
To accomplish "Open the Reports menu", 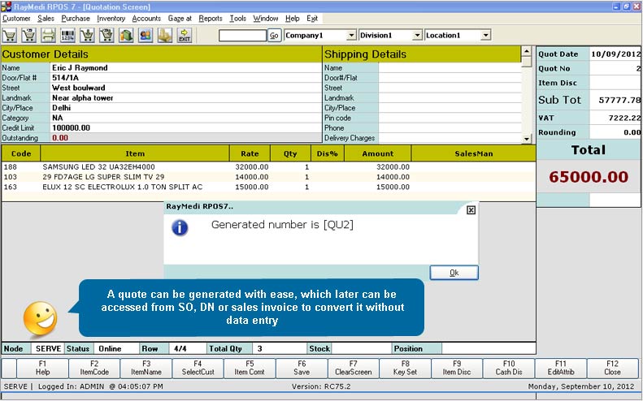I will [211, 18].
